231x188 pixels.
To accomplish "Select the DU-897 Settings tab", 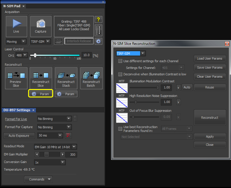I will [x=17, y=110].
